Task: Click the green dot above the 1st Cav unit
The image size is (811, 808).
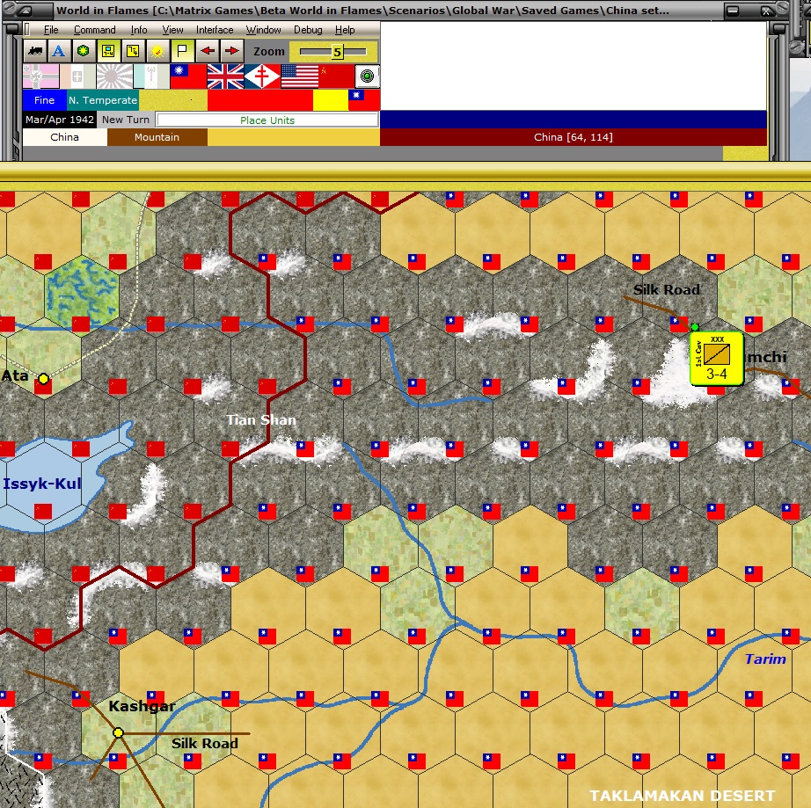Action: (695, 327)
